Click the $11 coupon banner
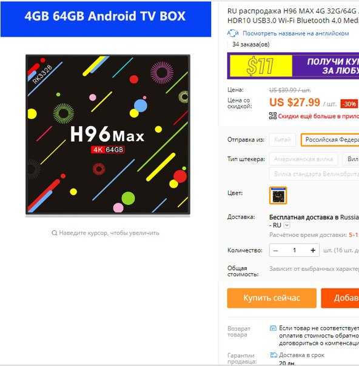 293,66
